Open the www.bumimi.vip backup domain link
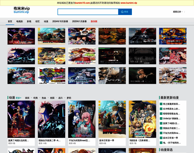Viewport: 194px width, 153px height. 129,3
